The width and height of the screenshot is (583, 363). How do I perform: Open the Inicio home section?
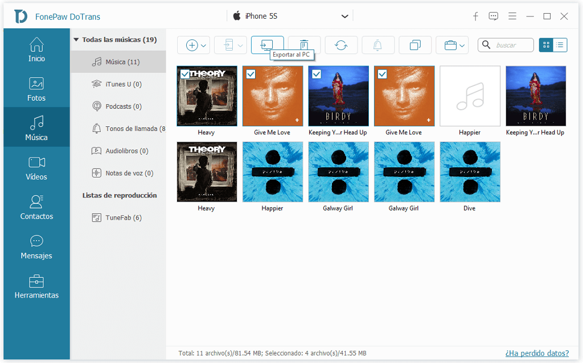[x=36, y=50]
